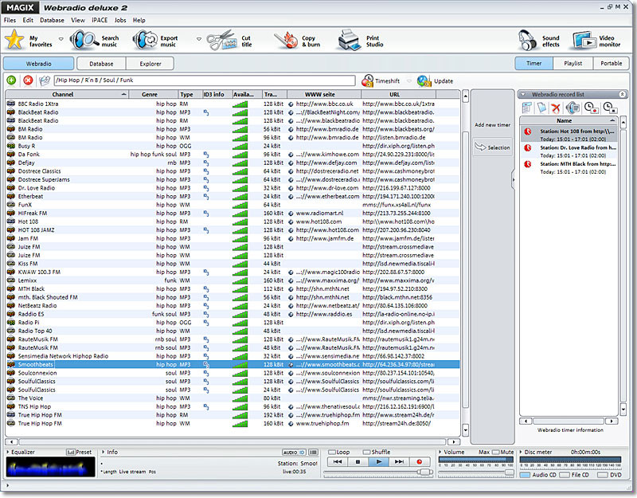This screenshot has height=498, width=637.
Task: Open the Export music tool
Action: [145, 41]
